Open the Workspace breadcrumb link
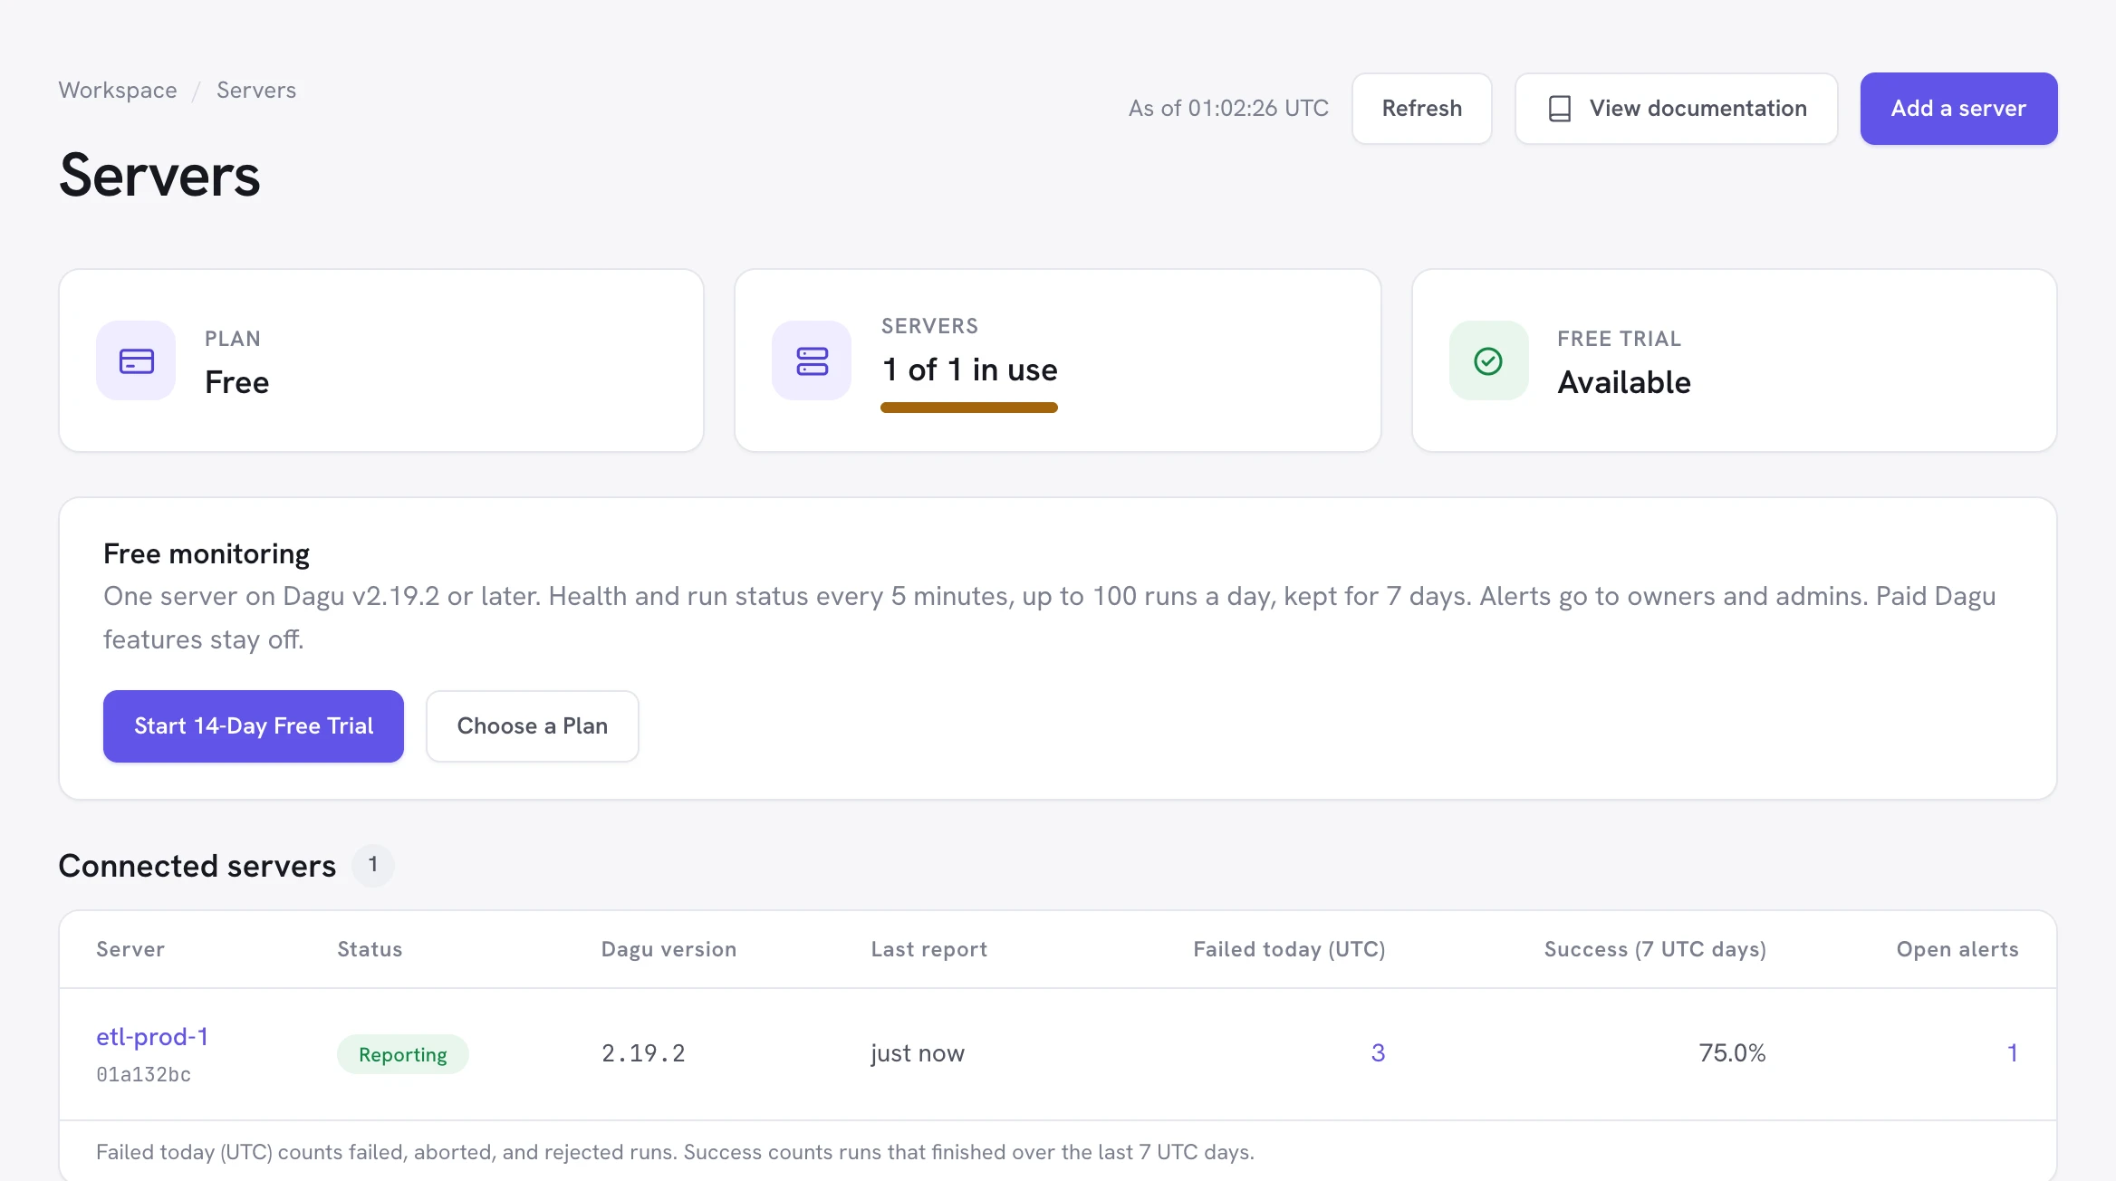 [118, 91]
